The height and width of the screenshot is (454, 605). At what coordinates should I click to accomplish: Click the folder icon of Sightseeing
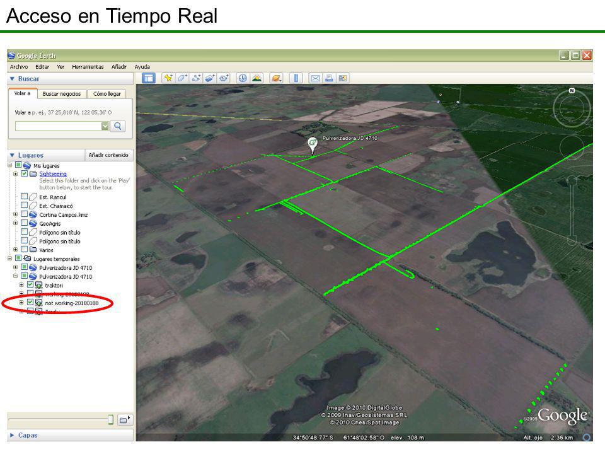(x=33, y=174)
